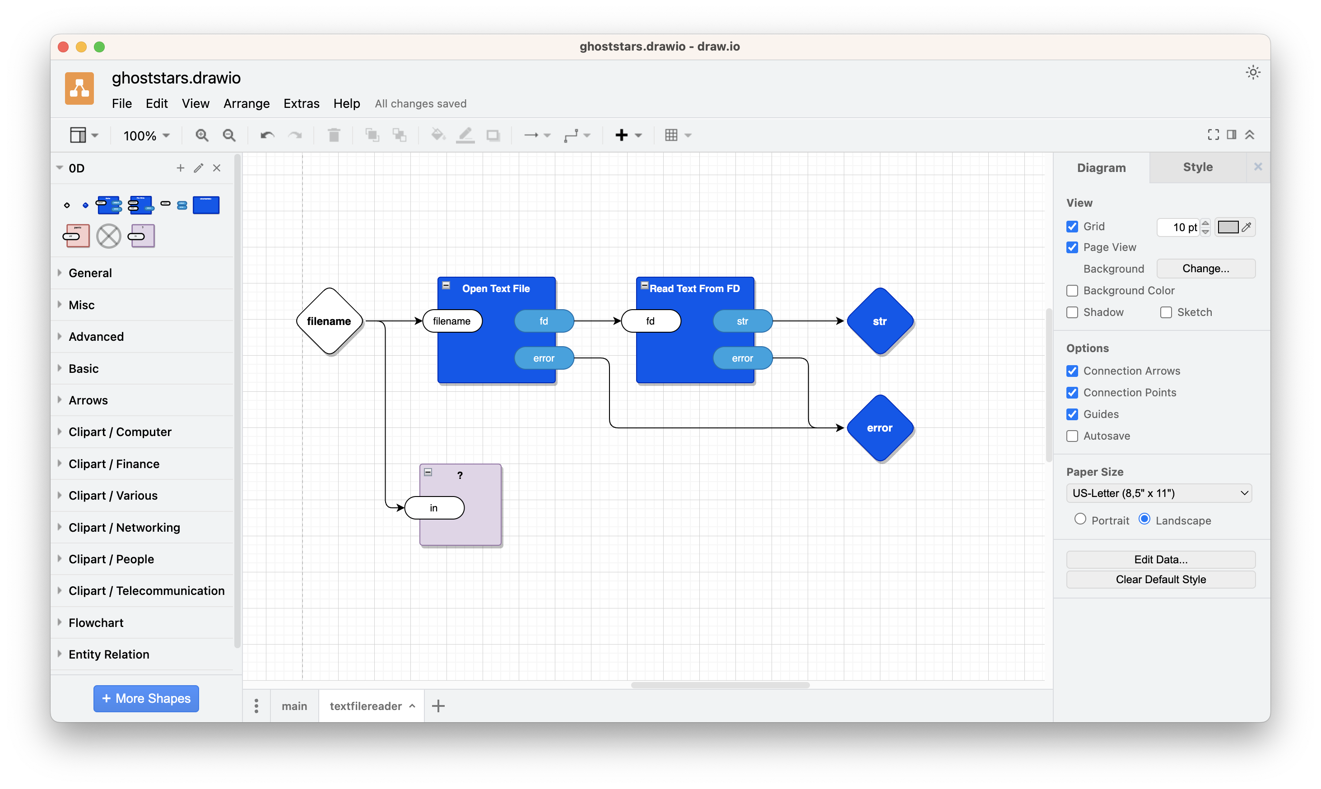Close the OD library
1321x789 pixels.
coord(216,168)
